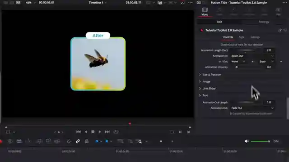
Task: Adjust the Animation Length (Sec) slider
Action: (x=245, y=50)
